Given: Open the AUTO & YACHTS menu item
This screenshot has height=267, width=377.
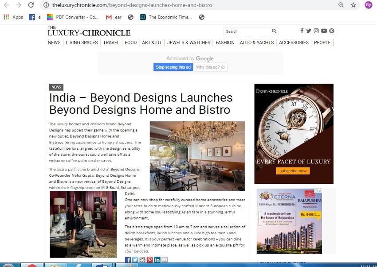Looking at the screenshot, I should [257, 43].
